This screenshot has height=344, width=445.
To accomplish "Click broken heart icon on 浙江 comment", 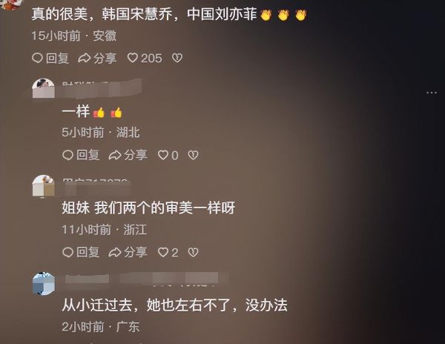I will tap(194, 252).
